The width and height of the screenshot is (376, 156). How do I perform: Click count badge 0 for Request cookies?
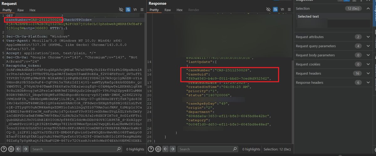[x=358, y=64]
